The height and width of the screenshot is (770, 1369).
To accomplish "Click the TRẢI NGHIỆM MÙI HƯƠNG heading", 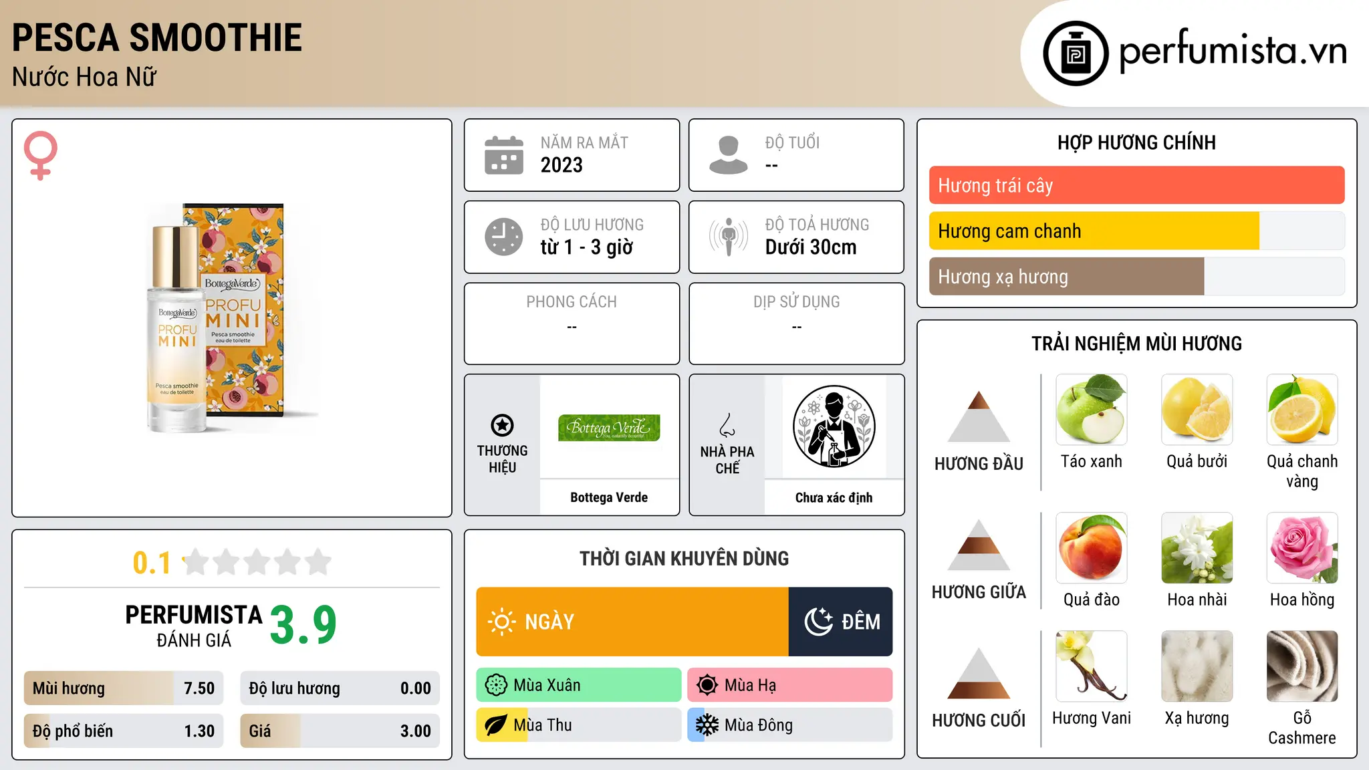I will click(1136, 344).
